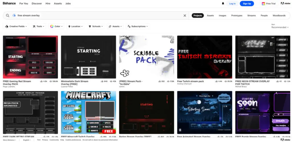Click like icon on Scribble Stream Pack
This screenshot has height=142, width=292.
coord(159,81)
